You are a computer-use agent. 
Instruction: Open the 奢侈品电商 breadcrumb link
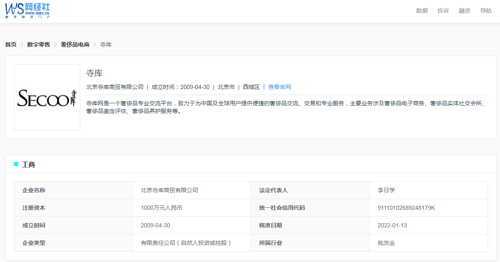coord(75,44)
